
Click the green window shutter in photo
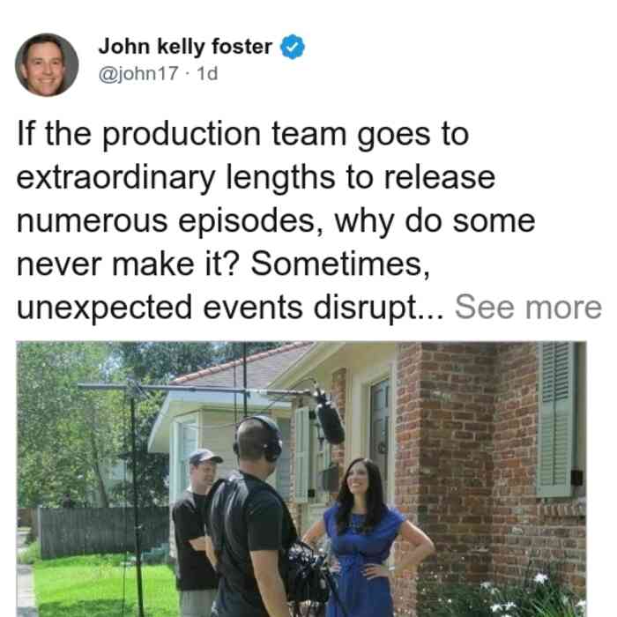[555, 419]
